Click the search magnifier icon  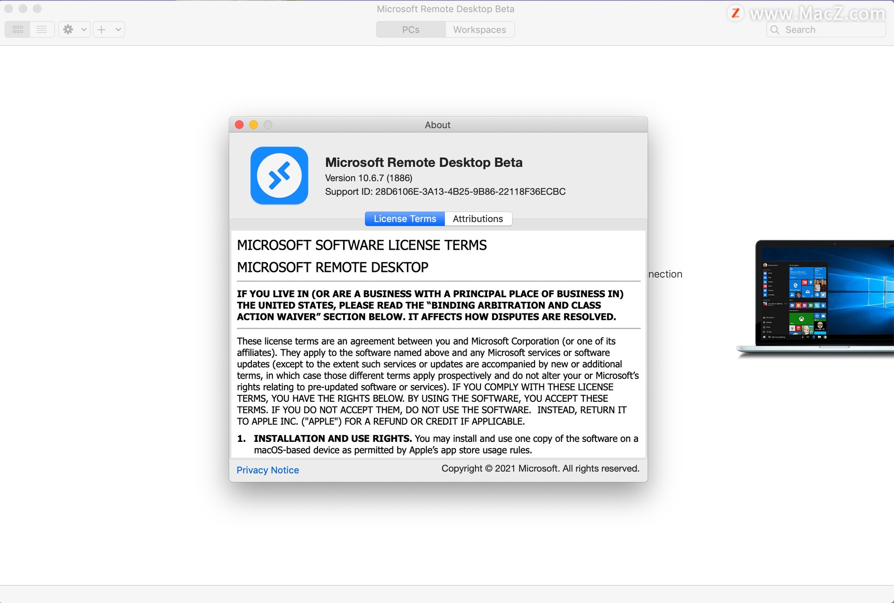[x=775, y=30]
